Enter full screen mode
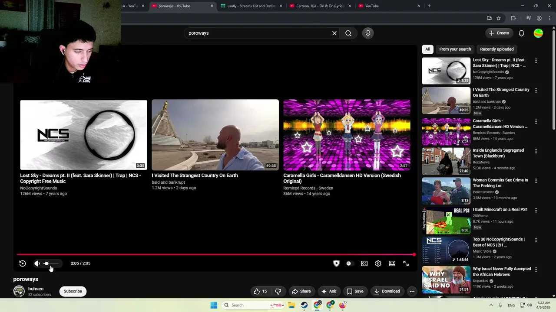Viewport: 556px width, 312px height. coord(406,263)
